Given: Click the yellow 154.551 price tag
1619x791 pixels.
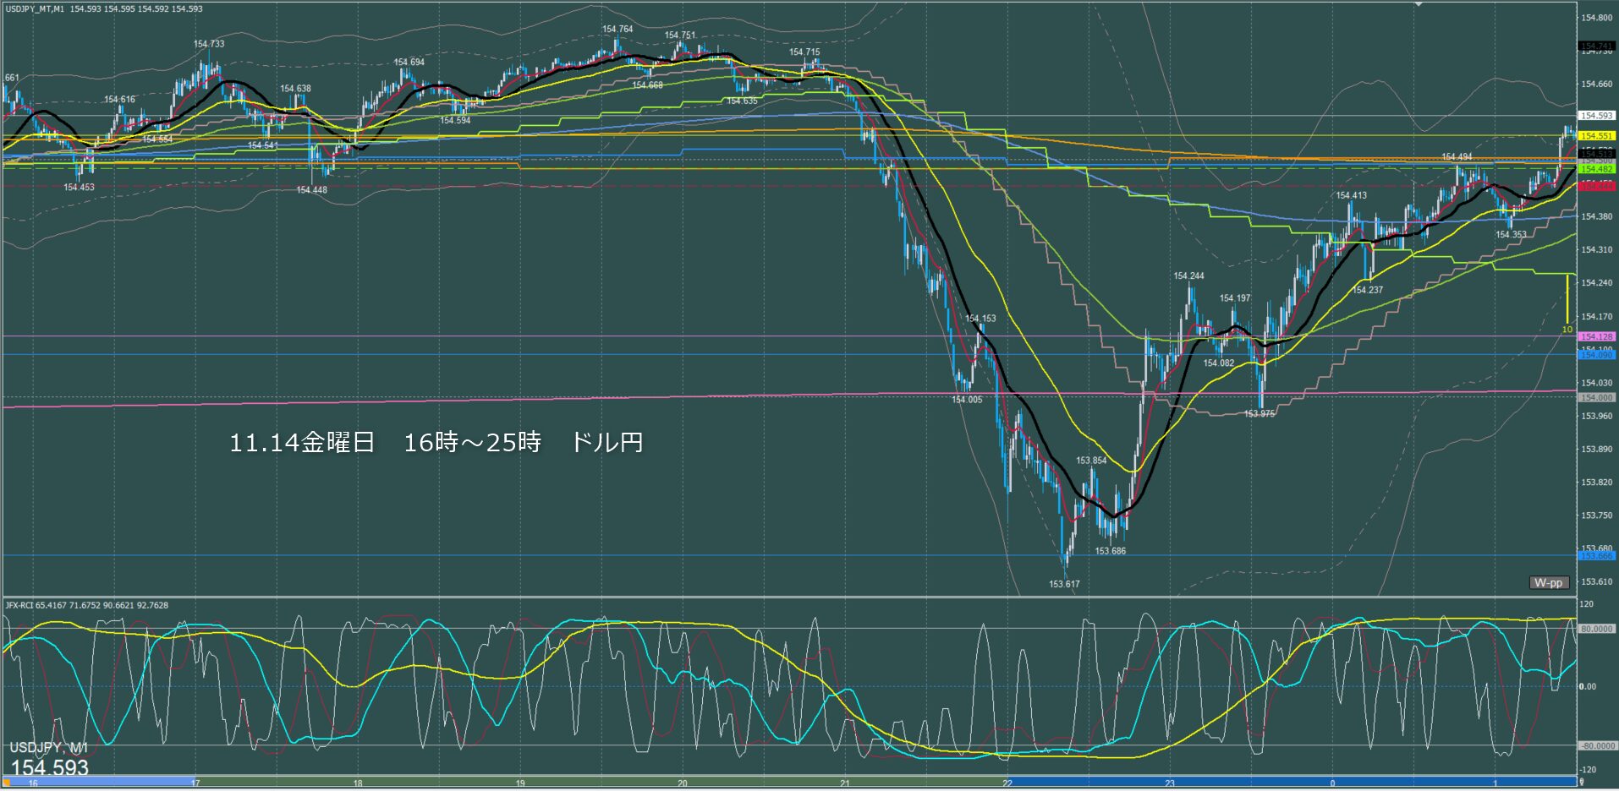Looking at the screenshot, I should point(1596,136).
